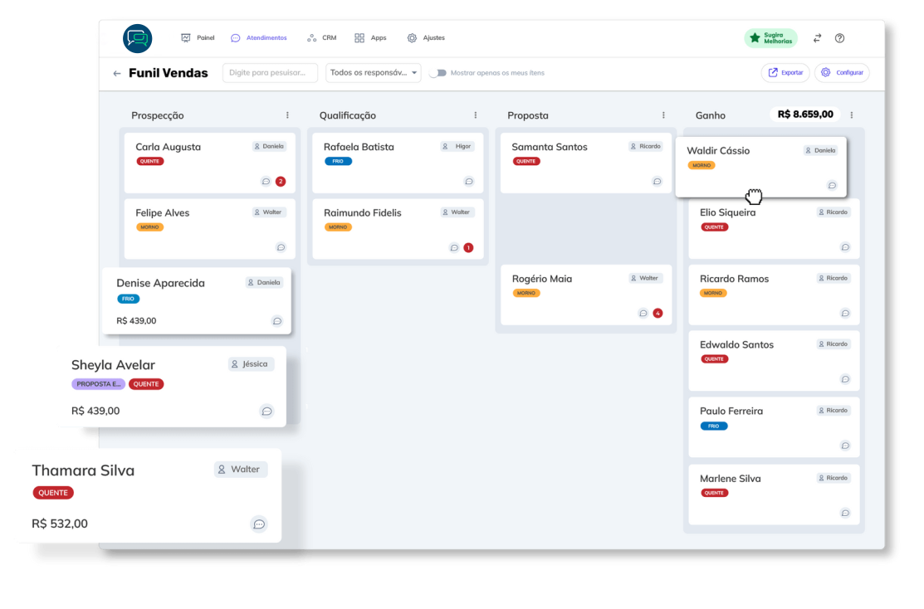Click the search field Digite para pesquisar

(x=270, y=73)
